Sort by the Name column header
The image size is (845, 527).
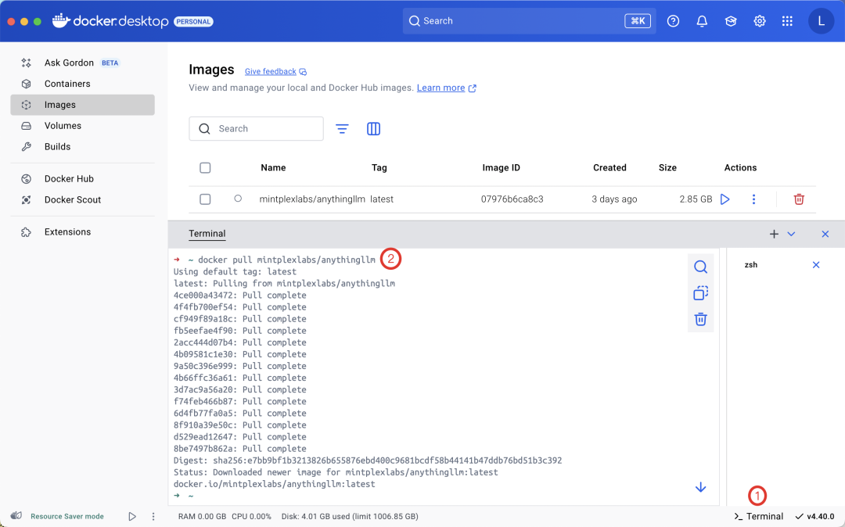point(273,168)
